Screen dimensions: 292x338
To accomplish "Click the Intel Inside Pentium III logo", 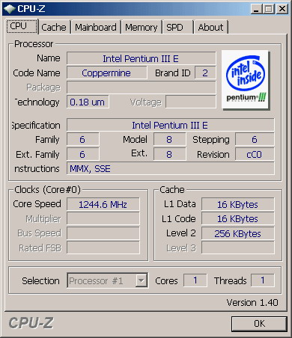I will click(x=246, y=80).
